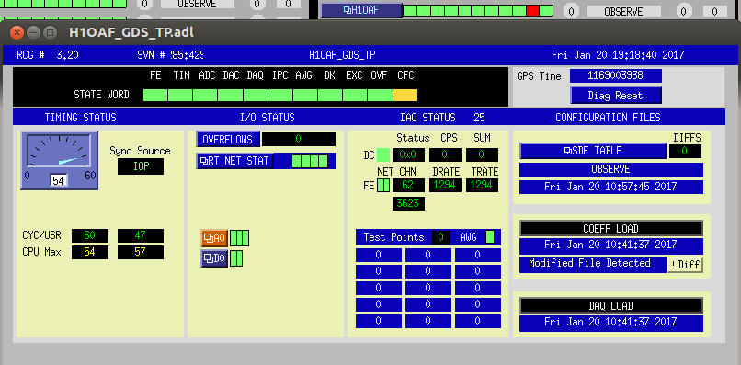
Task: Click the OVERFLOWS counter value
Action: point(299,139)
